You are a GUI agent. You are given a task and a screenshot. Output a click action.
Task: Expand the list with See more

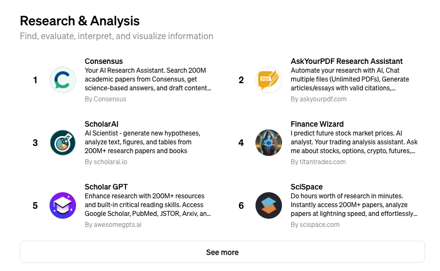pos(222,252)
